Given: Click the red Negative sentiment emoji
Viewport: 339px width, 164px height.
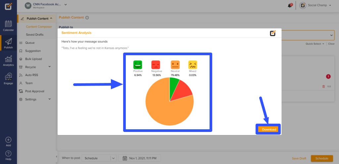Looking at the screenshot, I should (156, 65).
